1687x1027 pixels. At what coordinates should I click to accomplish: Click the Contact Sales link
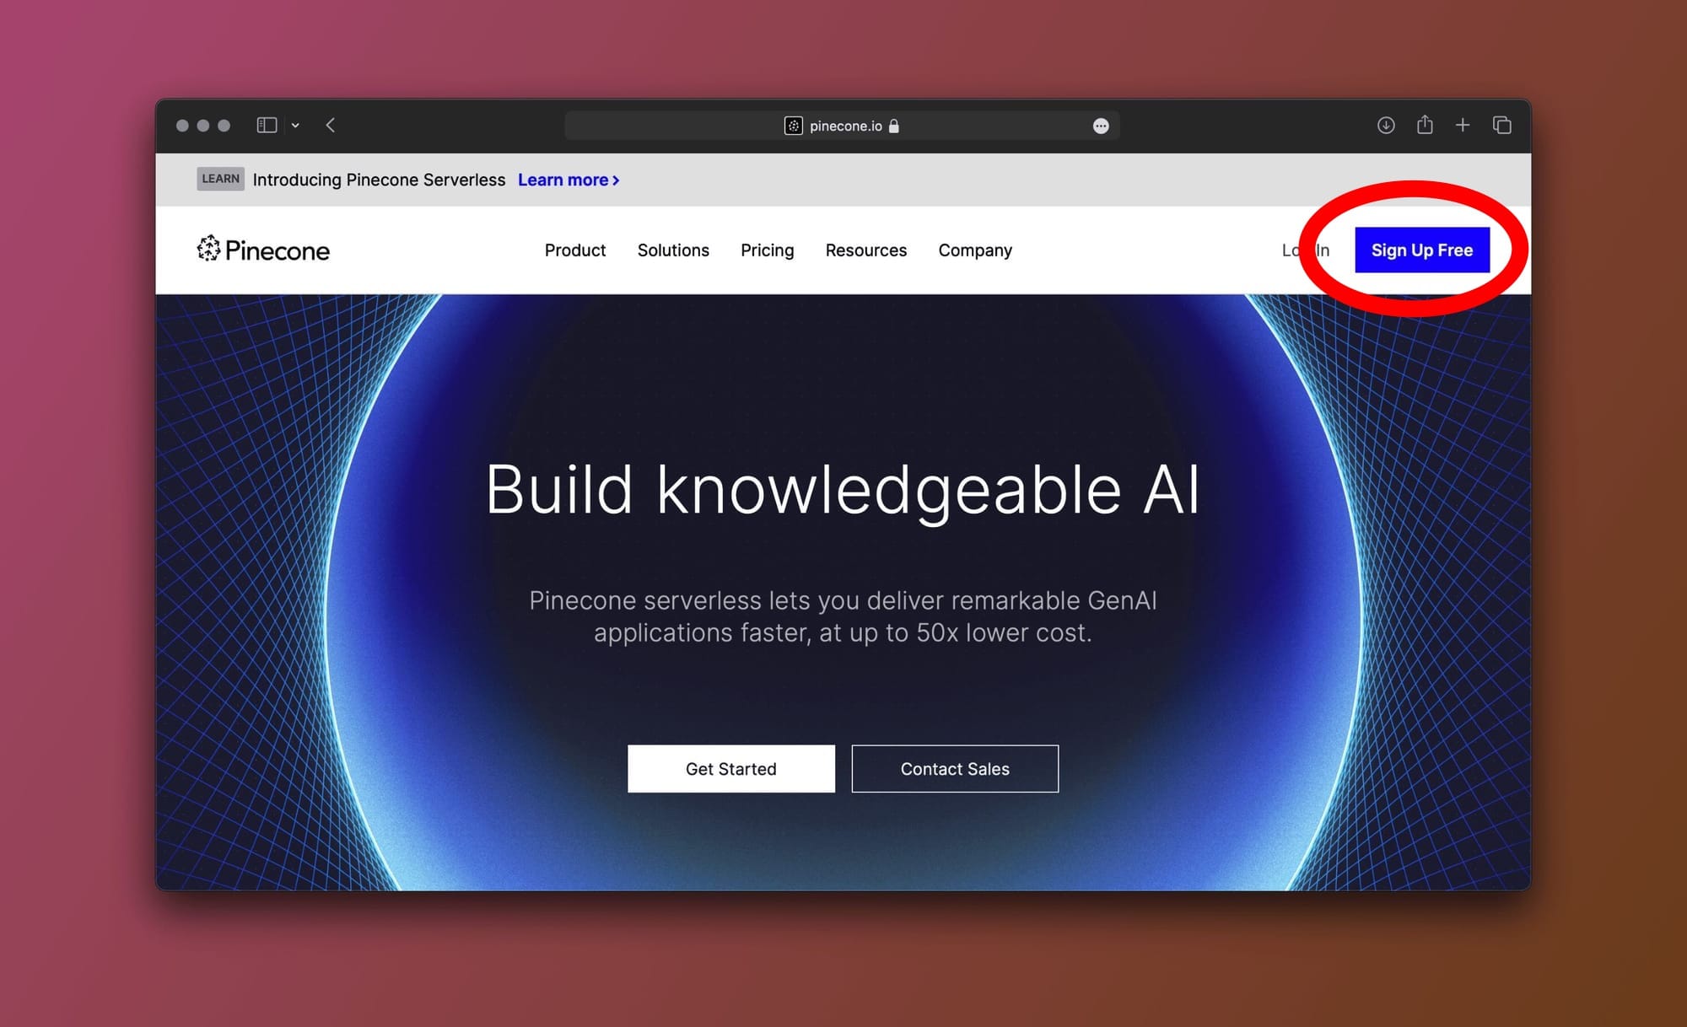click(954, 768)
